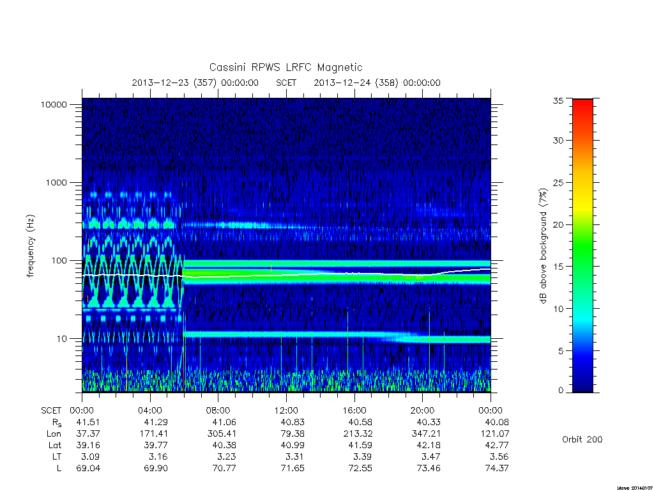Click the SCET label between the date stamps
The image size is (654, 491).
coord(286,82)
